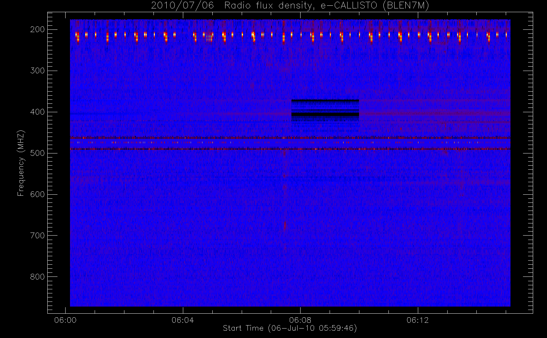Click the 300 frequency tick label
Screen dimensions: 547x338
(x=38, y=71)
